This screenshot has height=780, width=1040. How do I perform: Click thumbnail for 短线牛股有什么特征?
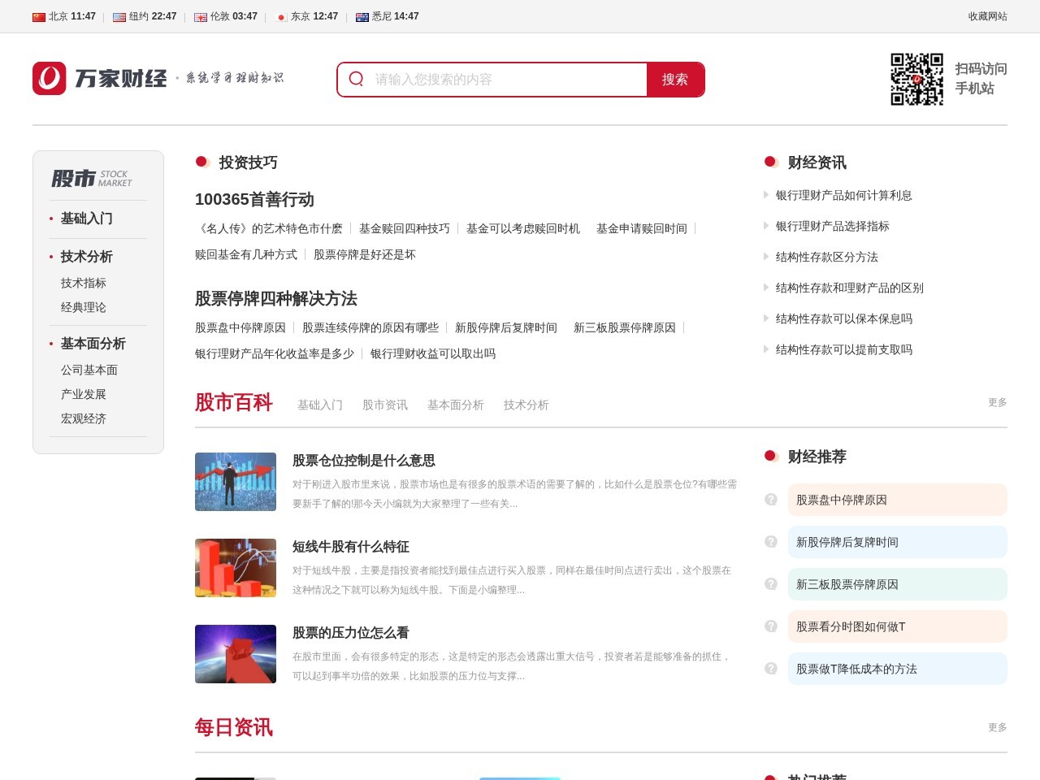click(x=236, y=568)
